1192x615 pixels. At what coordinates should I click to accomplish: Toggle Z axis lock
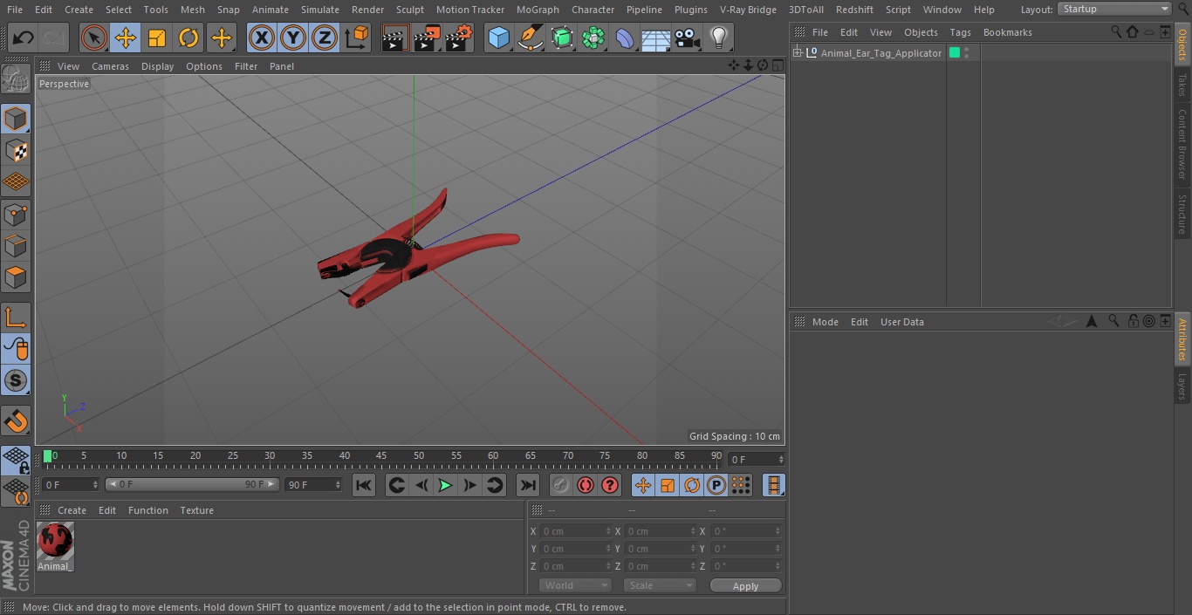coord(325,38)
